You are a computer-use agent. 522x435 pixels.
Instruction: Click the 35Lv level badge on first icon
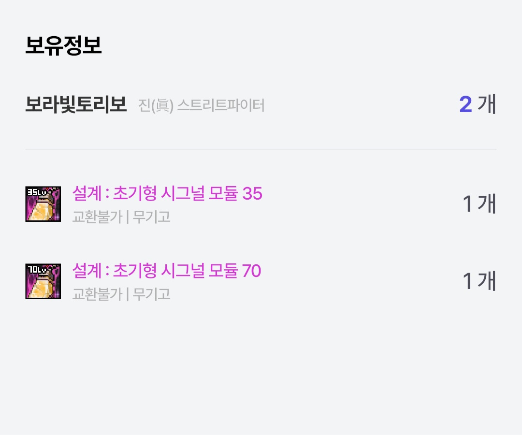coord(37,192)
